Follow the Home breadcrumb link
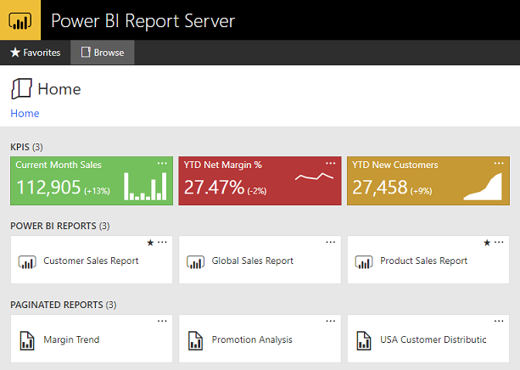The width and height of the screenshot is (520, 370). (25, 114)
